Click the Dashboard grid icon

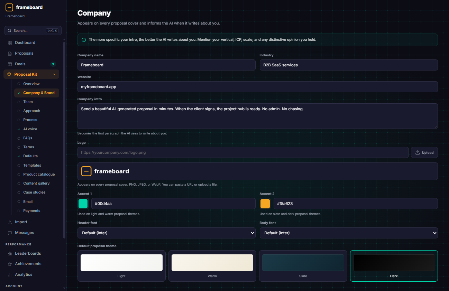(x=10, y=43)
